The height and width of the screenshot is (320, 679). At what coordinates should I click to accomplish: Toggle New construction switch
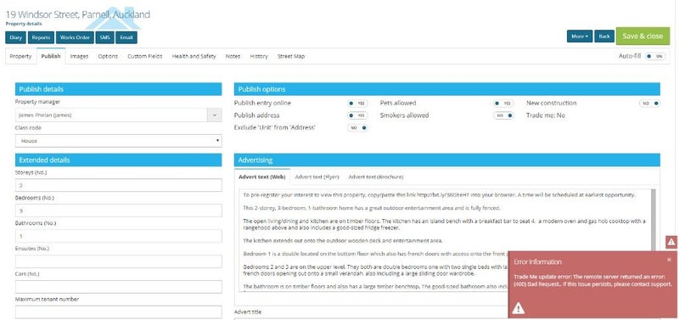point(649,104)
